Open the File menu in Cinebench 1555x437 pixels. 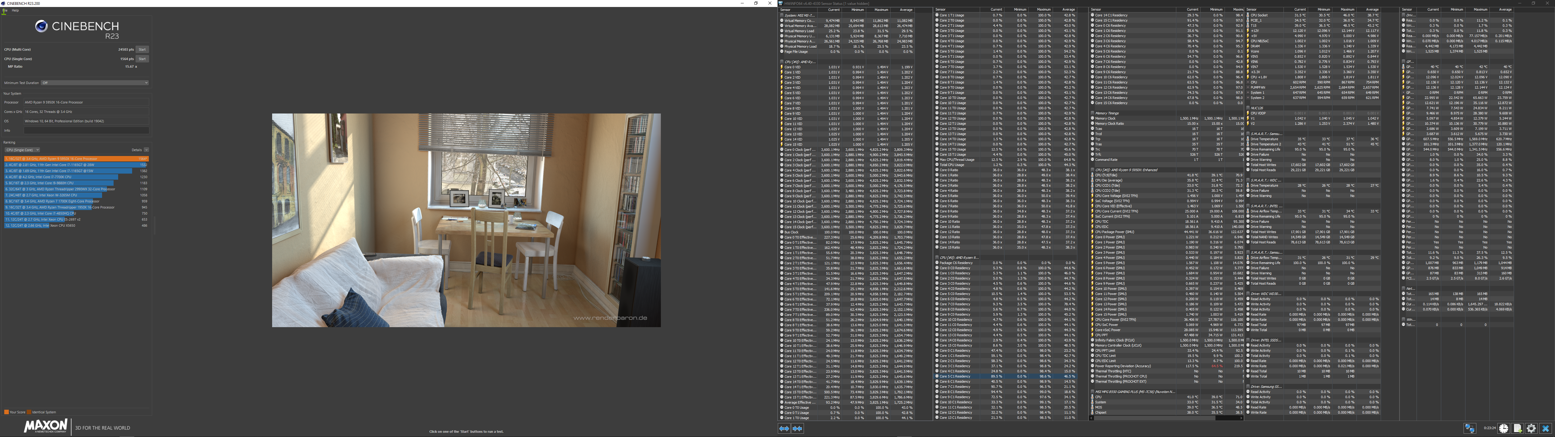pos(4,10)
